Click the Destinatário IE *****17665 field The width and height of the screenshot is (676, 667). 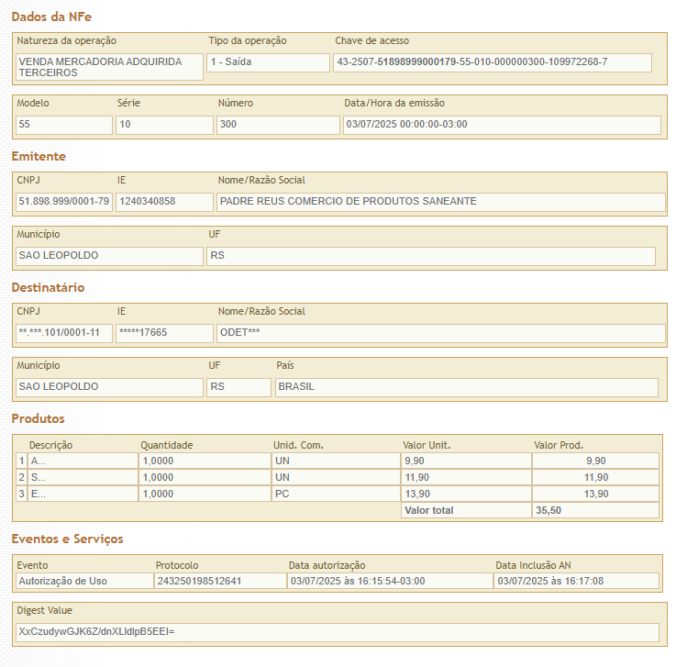[164, 333]
